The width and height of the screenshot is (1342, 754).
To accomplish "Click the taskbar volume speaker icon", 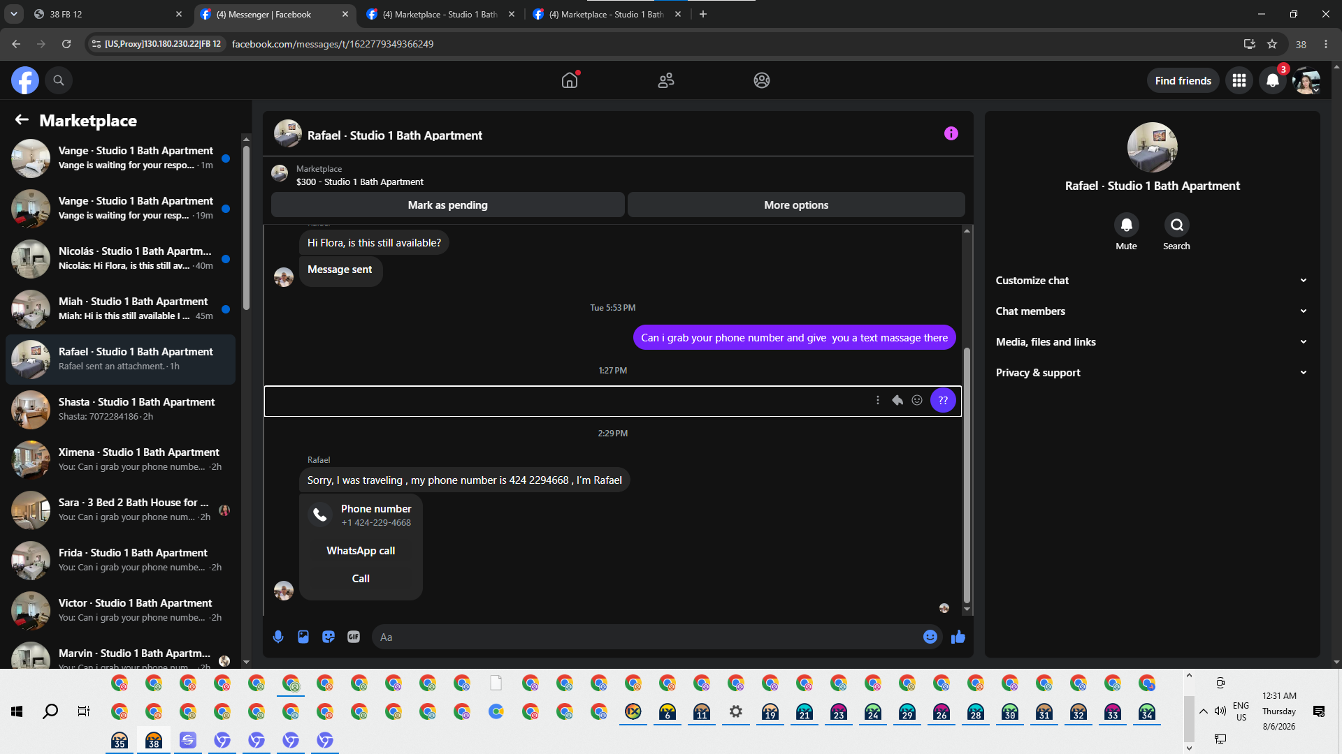I will [x=1220, y=711].
